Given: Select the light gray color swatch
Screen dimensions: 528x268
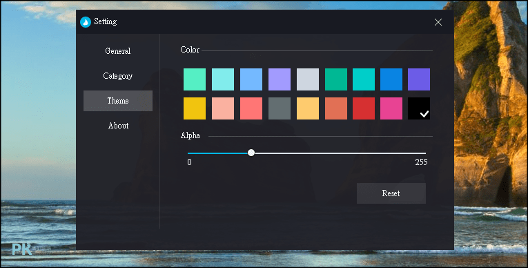Looking at the screenshot, I should tap(308, 79).
